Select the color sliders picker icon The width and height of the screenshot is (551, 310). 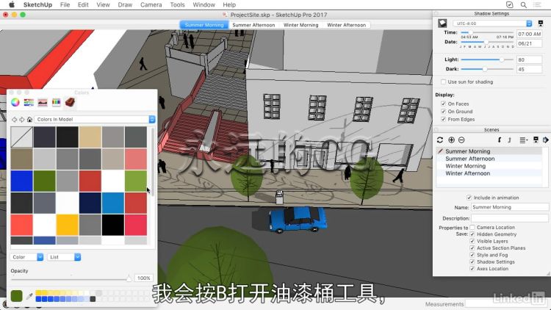(29, 102)
